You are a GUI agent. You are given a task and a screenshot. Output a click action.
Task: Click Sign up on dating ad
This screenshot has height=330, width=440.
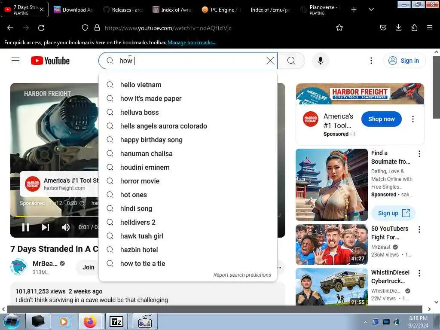click(x=394, y=213)
